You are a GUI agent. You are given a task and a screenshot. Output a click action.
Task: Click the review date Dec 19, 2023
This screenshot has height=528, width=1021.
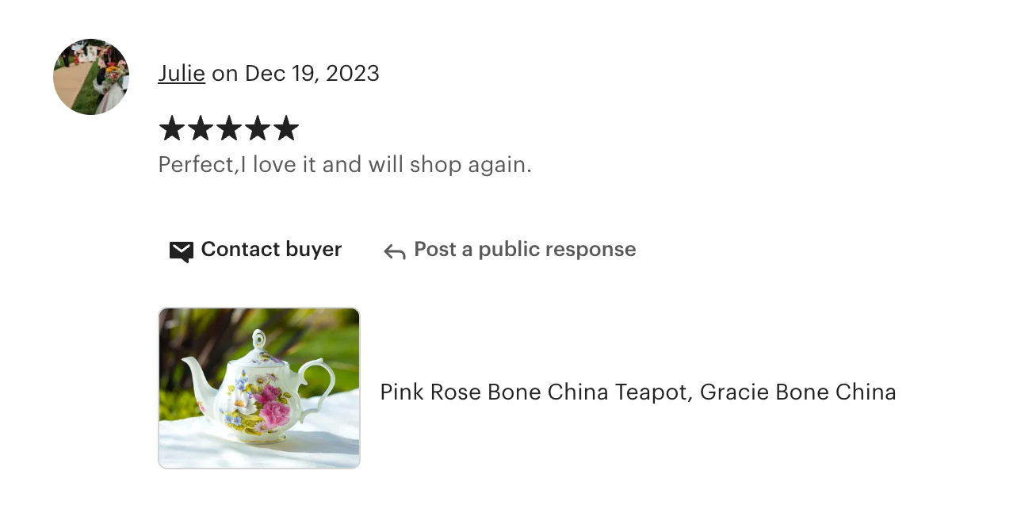[312, 73]
